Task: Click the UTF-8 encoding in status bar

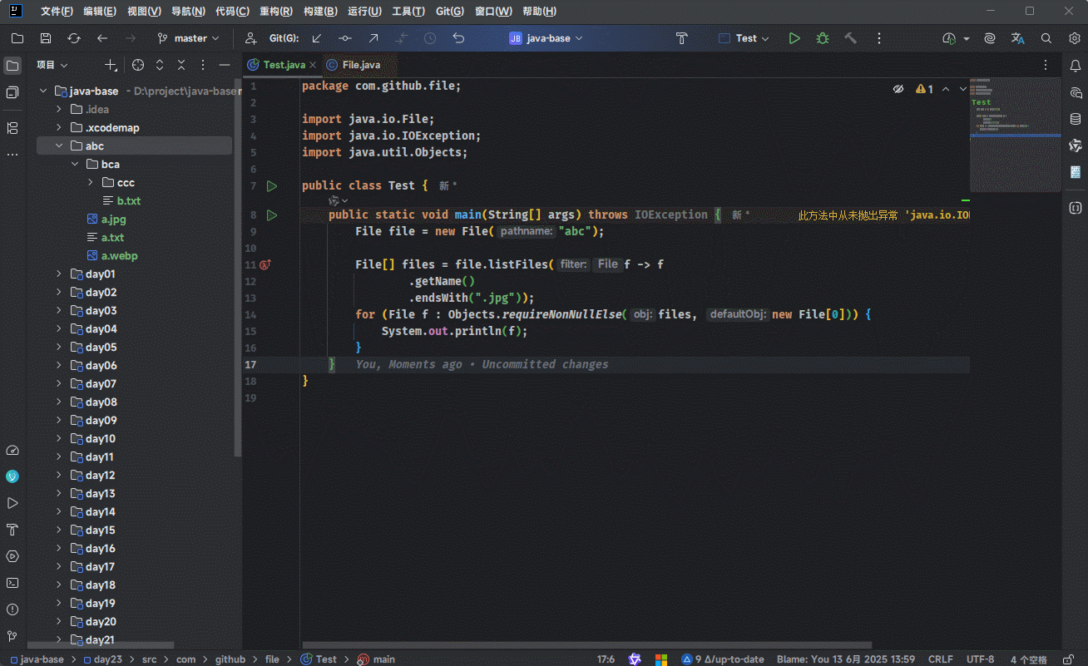Action: pyautogui.click(x=980, y=659)
